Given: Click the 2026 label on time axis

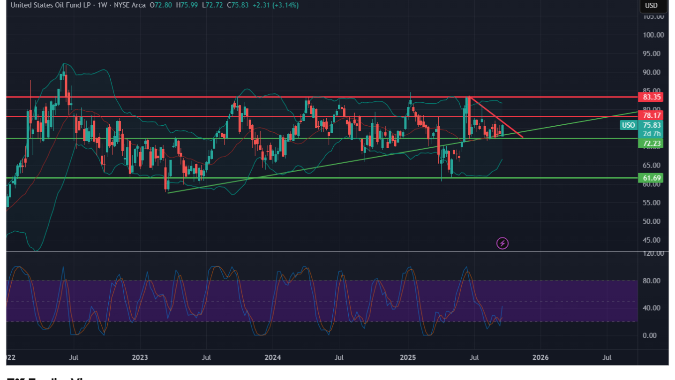Looking at the screenshot, I should point(540,357).
